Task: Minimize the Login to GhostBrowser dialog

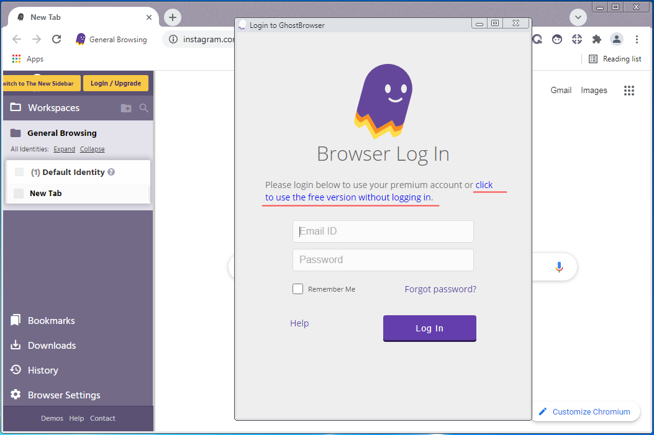Action: tap(479, 24)
